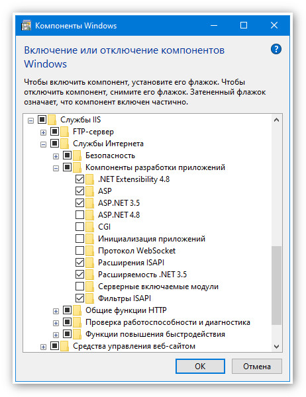Minimize the Компоненты Windows window

[x=214, y=25]
